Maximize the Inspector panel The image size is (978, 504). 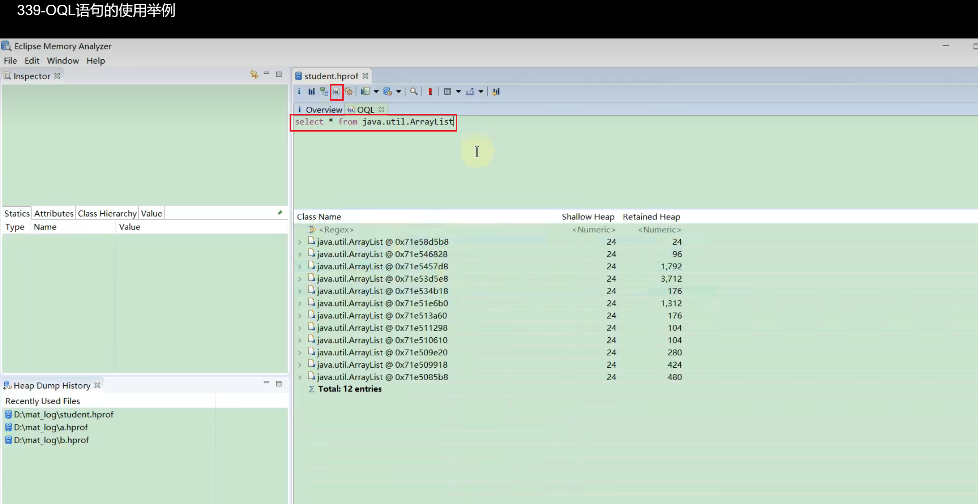[x=279, y=74]
